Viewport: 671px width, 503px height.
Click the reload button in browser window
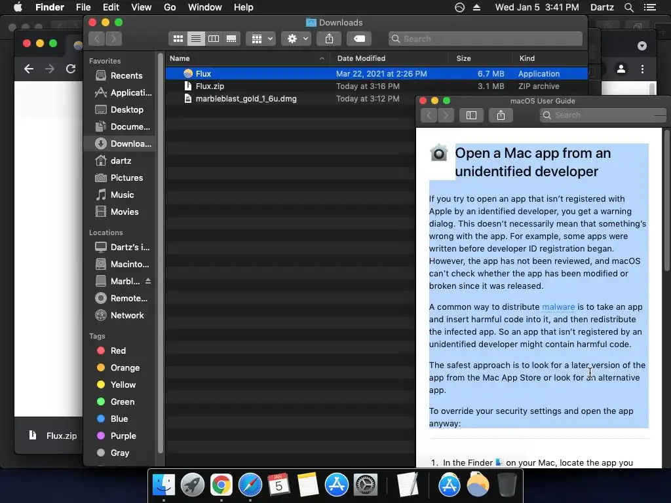tap(71, 69)
